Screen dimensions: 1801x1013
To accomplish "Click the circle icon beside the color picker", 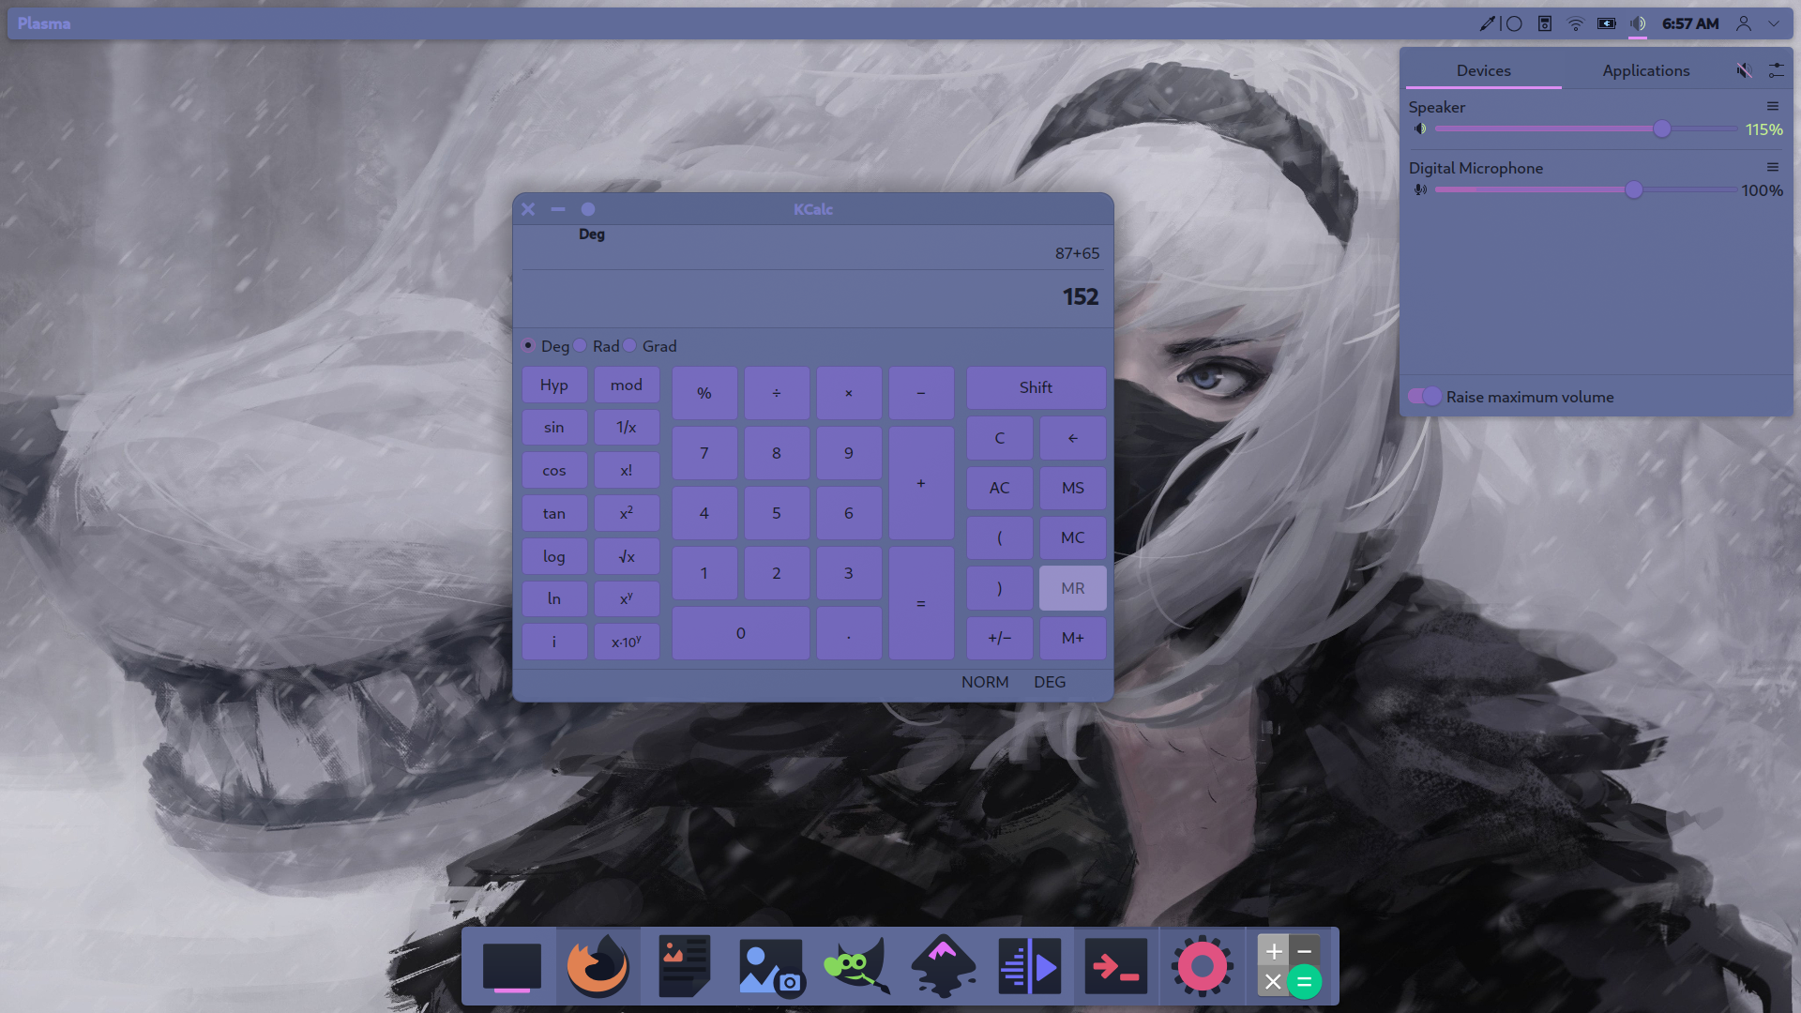I will pyautogui.click(x=1514, y=23).
